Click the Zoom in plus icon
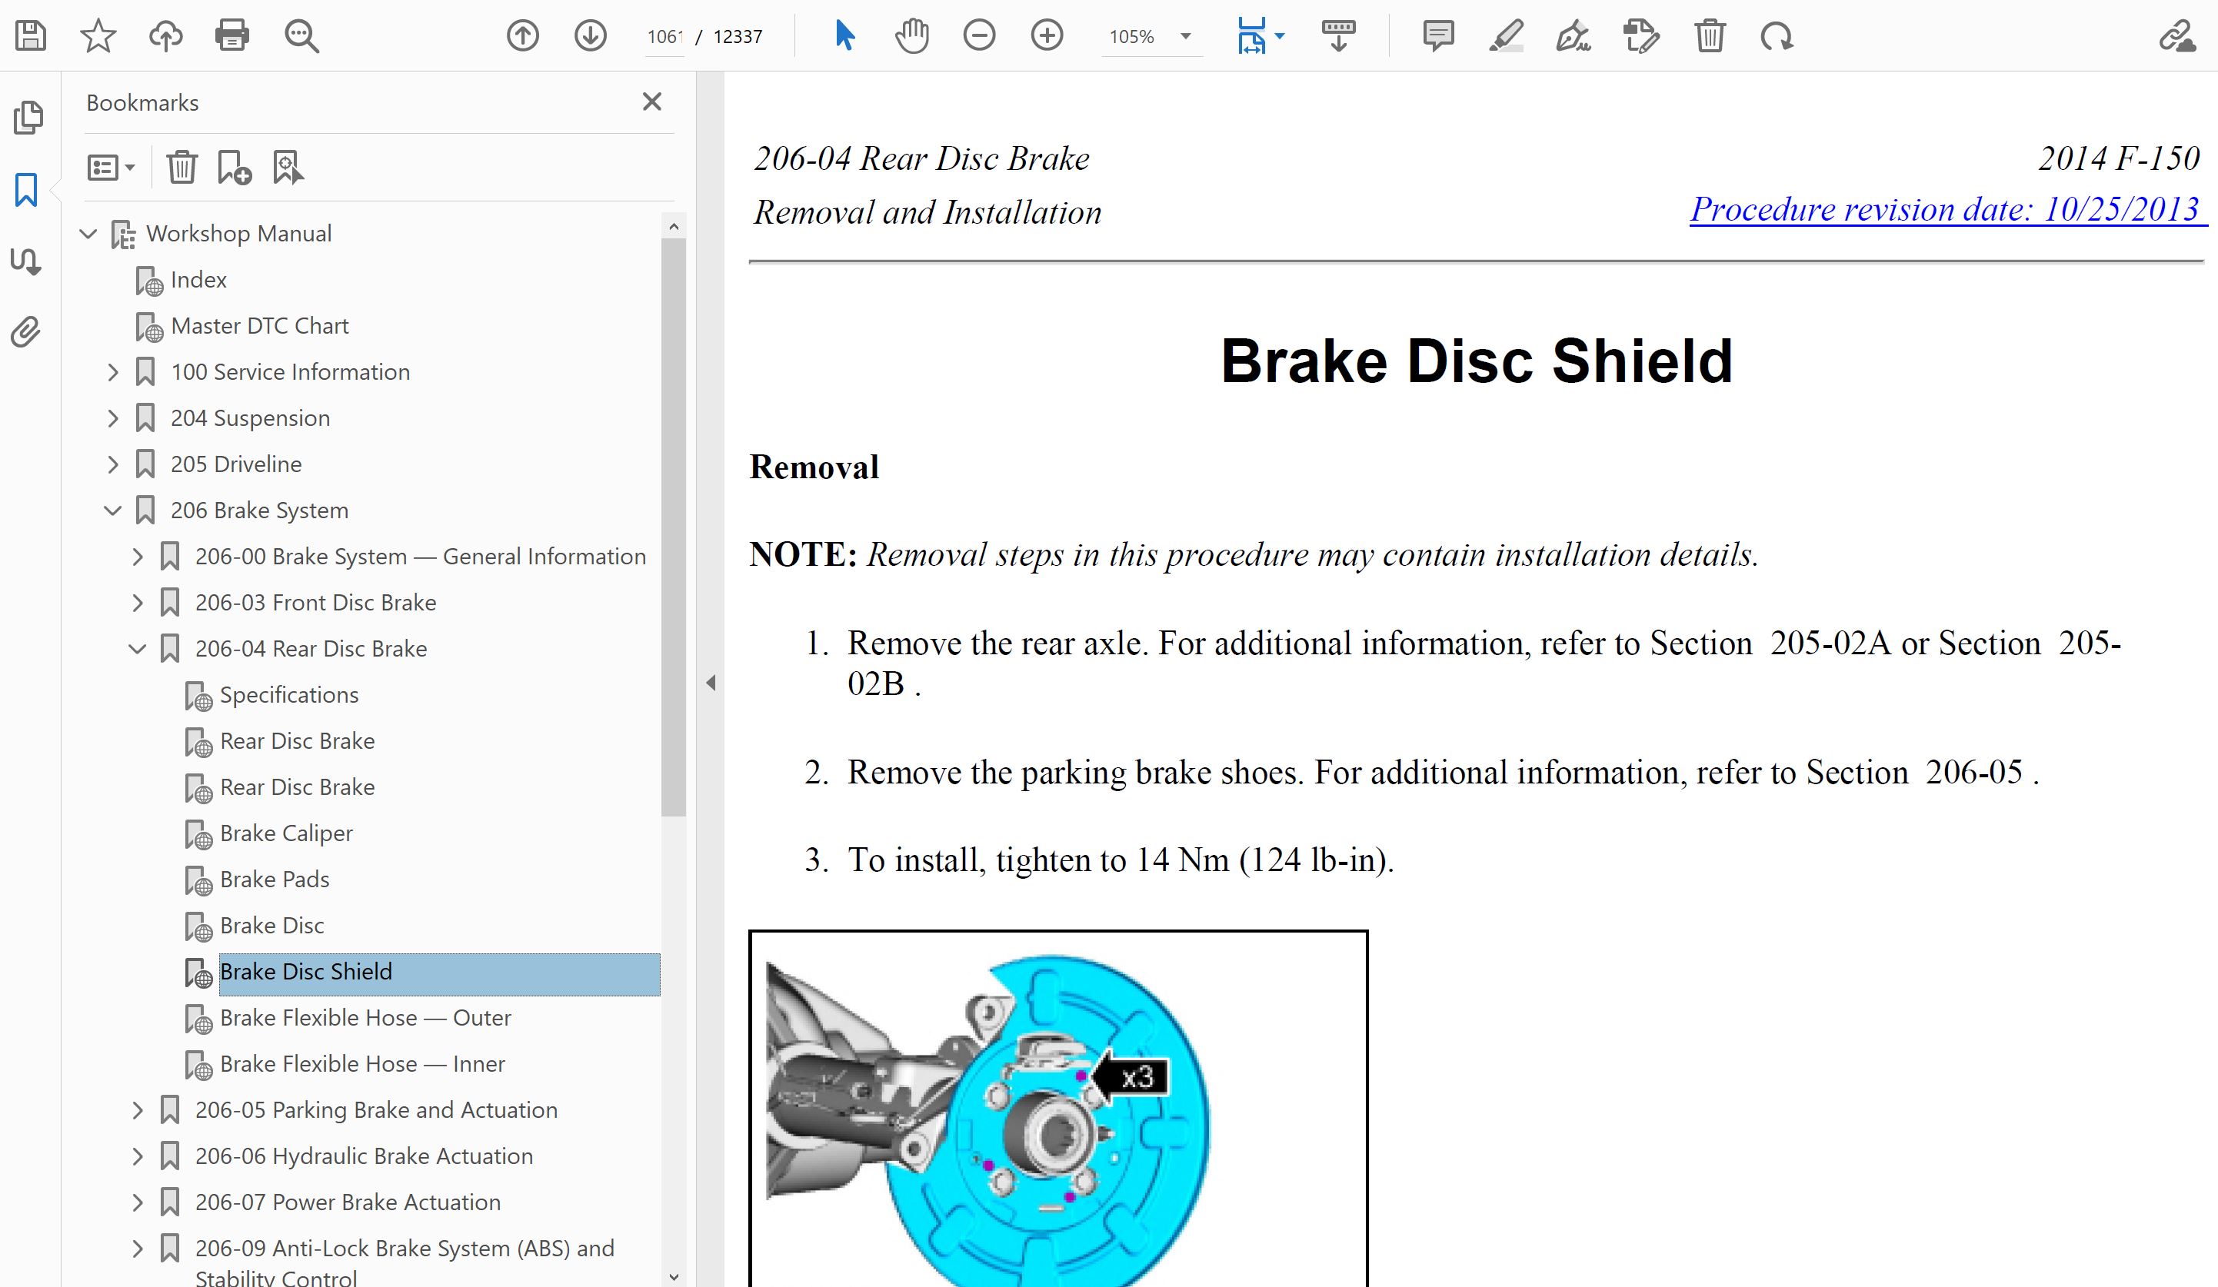Image resolution: width=2218 pixels, height=1287 pixels. click(x=1047, y=36)
